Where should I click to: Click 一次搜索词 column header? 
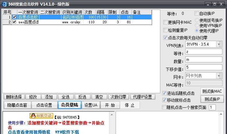[x=28, y=12]
